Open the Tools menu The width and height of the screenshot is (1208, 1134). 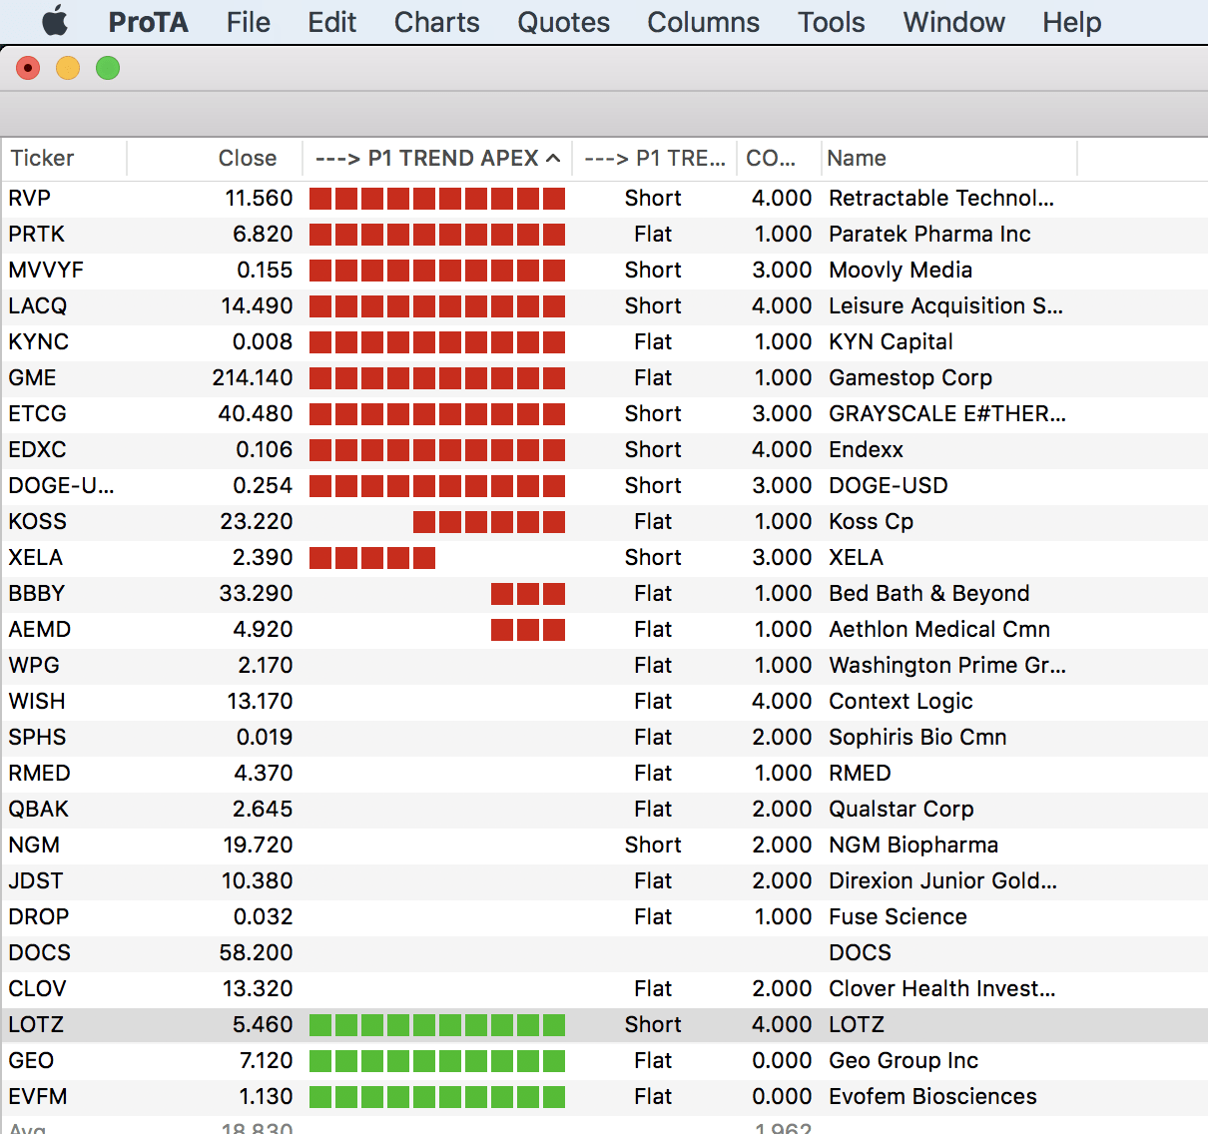click(831, 22)
